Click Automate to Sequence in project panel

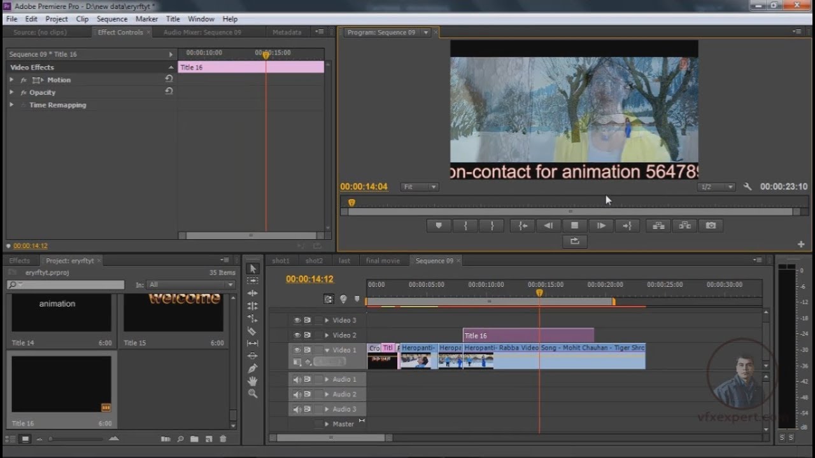pyautogui.click(x=166, y=439)
